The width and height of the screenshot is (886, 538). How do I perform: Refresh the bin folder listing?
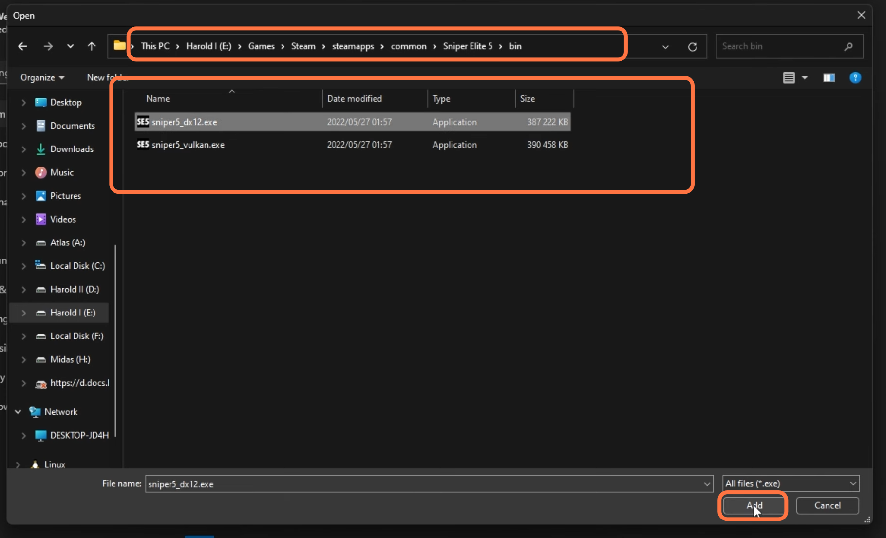pos(692,47)
